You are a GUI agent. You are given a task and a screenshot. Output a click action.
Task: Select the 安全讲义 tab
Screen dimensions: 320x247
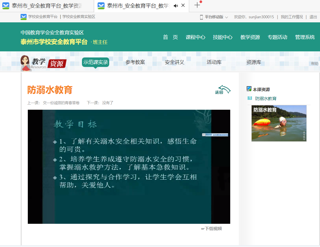[x=175, y=62]
